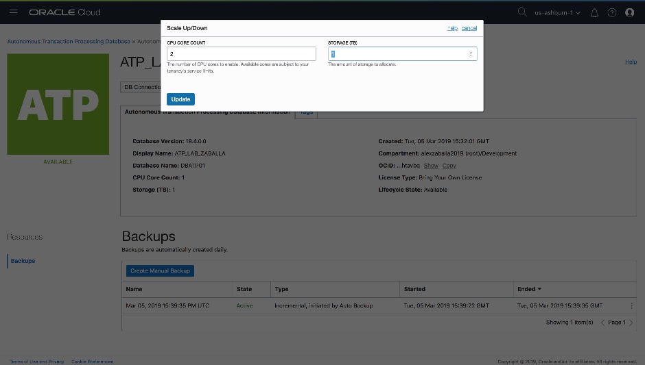The height and width of the screenshot is (365, 645).
Task: Open the user profile avatar
Action: pos(629,13)
